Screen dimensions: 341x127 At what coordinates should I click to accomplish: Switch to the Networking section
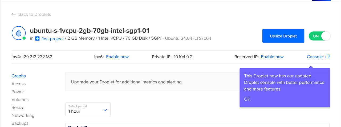coord(23,116)
